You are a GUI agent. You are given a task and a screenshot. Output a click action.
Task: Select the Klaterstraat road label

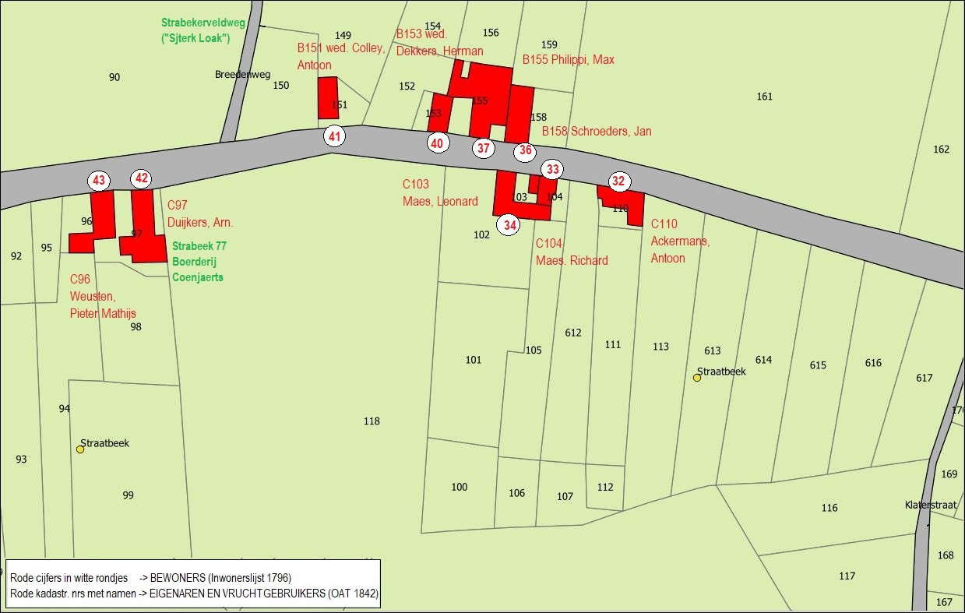pyautogui.click(x=930, y=505)
